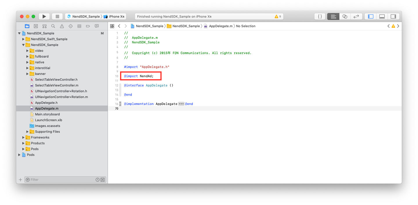Expand the Supporting Files group
Viewport: 418px width, 205px height.
[28, 132]
